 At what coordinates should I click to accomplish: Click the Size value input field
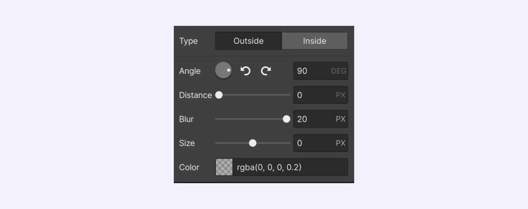click(x=321, y=143)
